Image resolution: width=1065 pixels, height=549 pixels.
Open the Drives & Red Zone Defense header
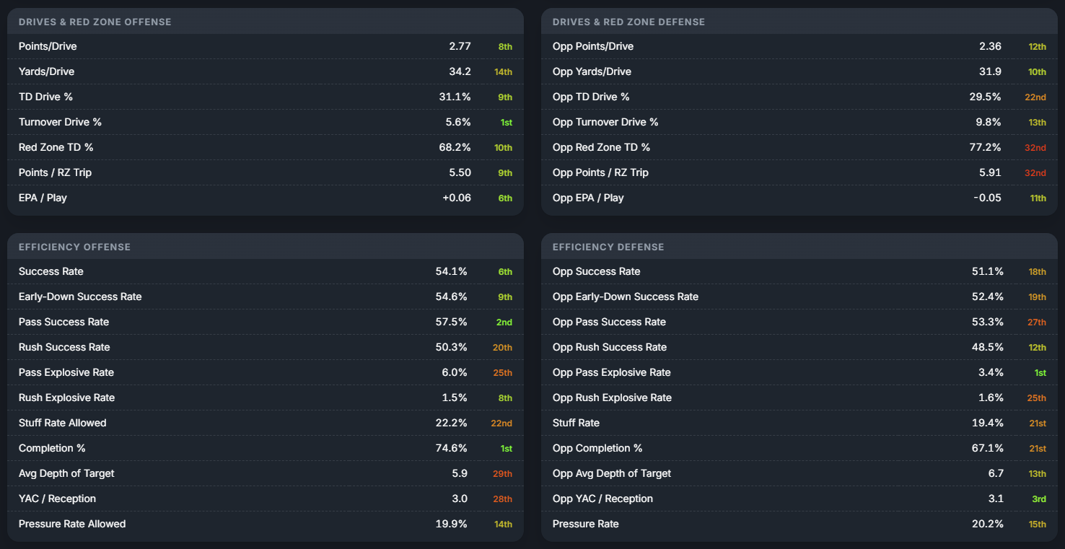[x=799, y=22]
